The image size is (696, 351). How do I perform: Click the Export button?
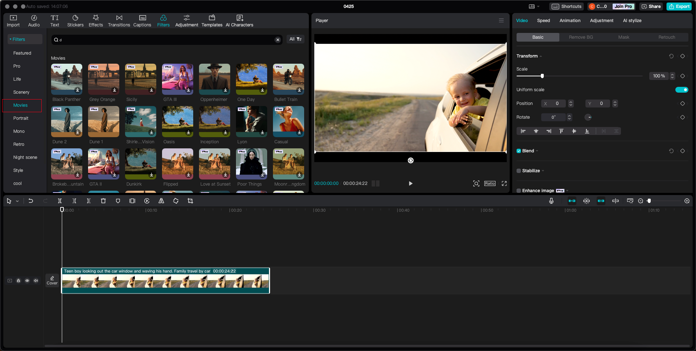point(679,7)
